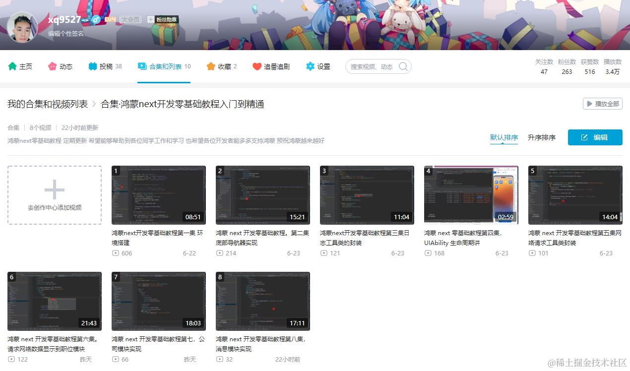Click 播放数 3.4万 plays count
This screenshot has height=371, width=630.
pyautogui.click(x=613, y=66)
